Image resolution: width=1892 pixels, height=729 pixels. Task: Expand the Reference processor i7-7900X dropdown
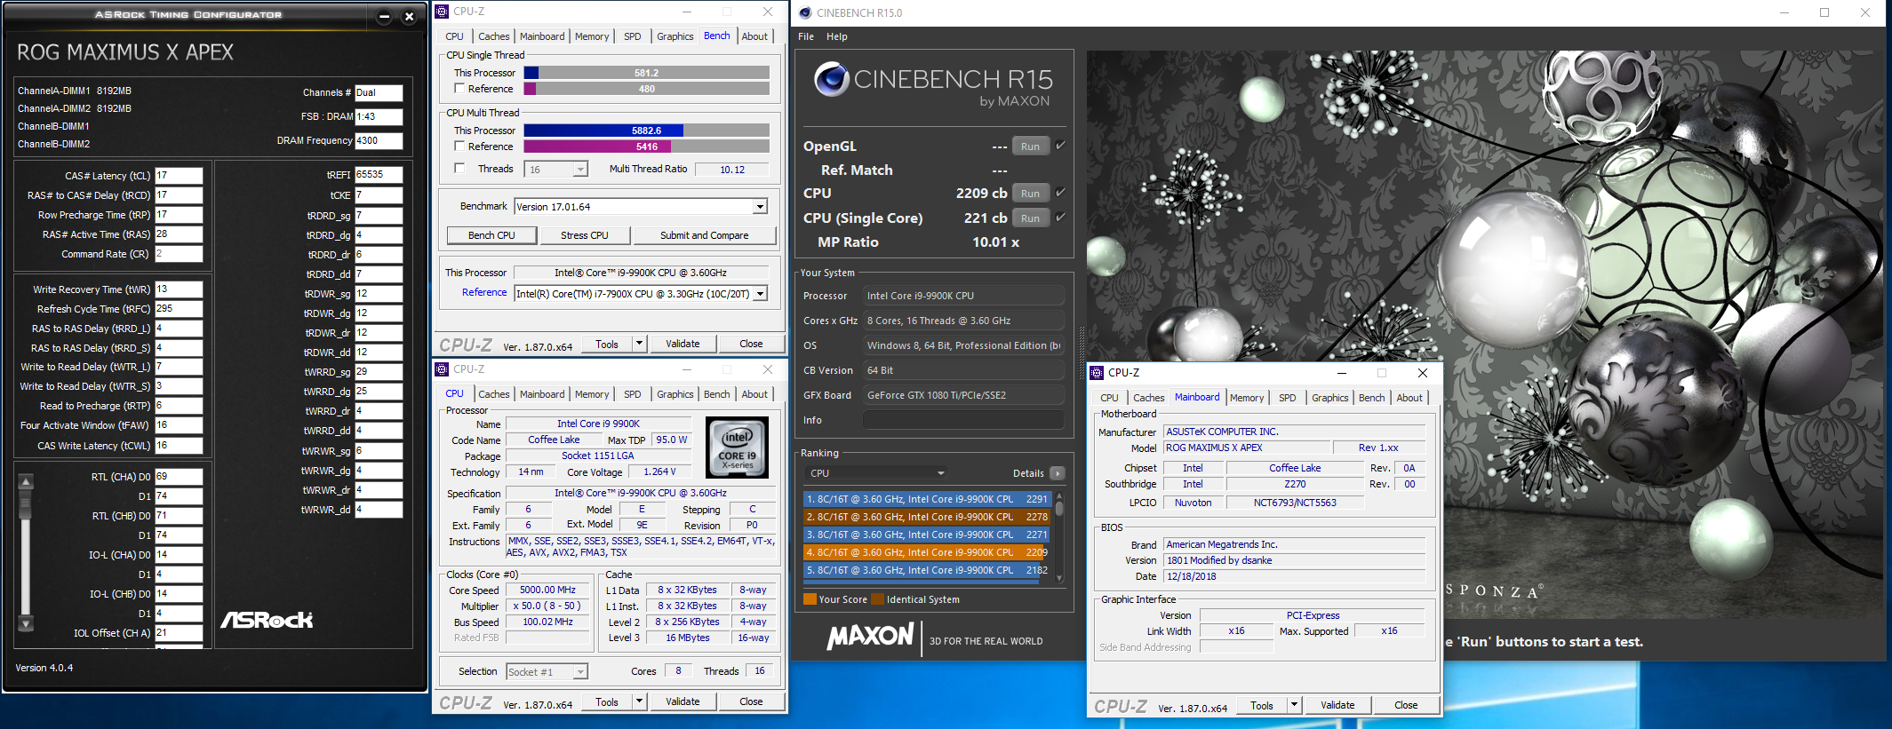coord(760,294)
